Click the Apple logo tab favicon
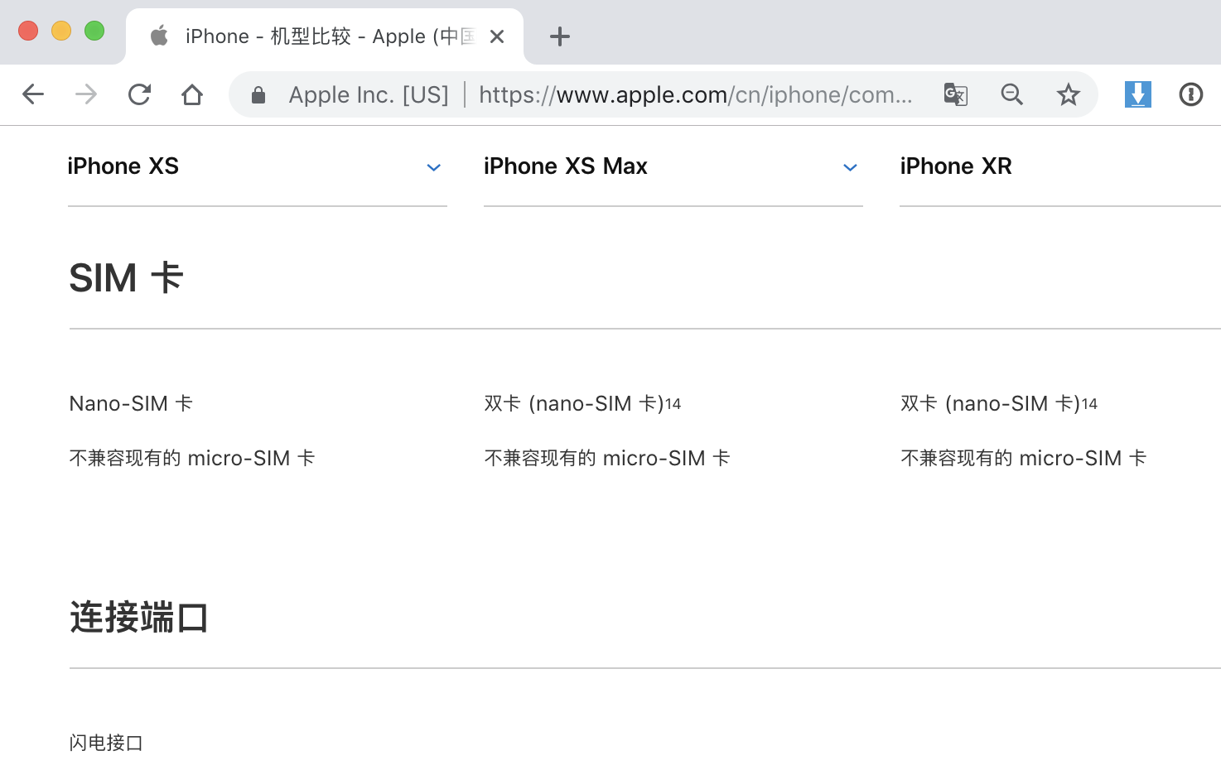Viewport: 1221px width, 770px height. (160, 36)
